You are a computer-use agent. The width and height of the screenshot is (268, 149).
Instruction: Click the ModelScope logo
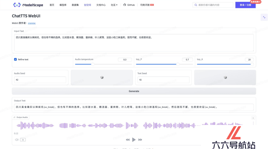(x=28, y=5)
